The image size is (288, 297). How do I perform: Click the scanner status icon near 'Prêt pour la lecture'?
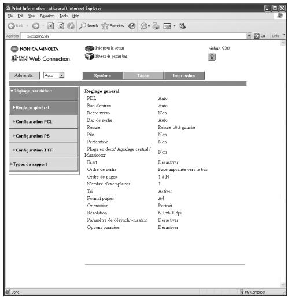90,48
